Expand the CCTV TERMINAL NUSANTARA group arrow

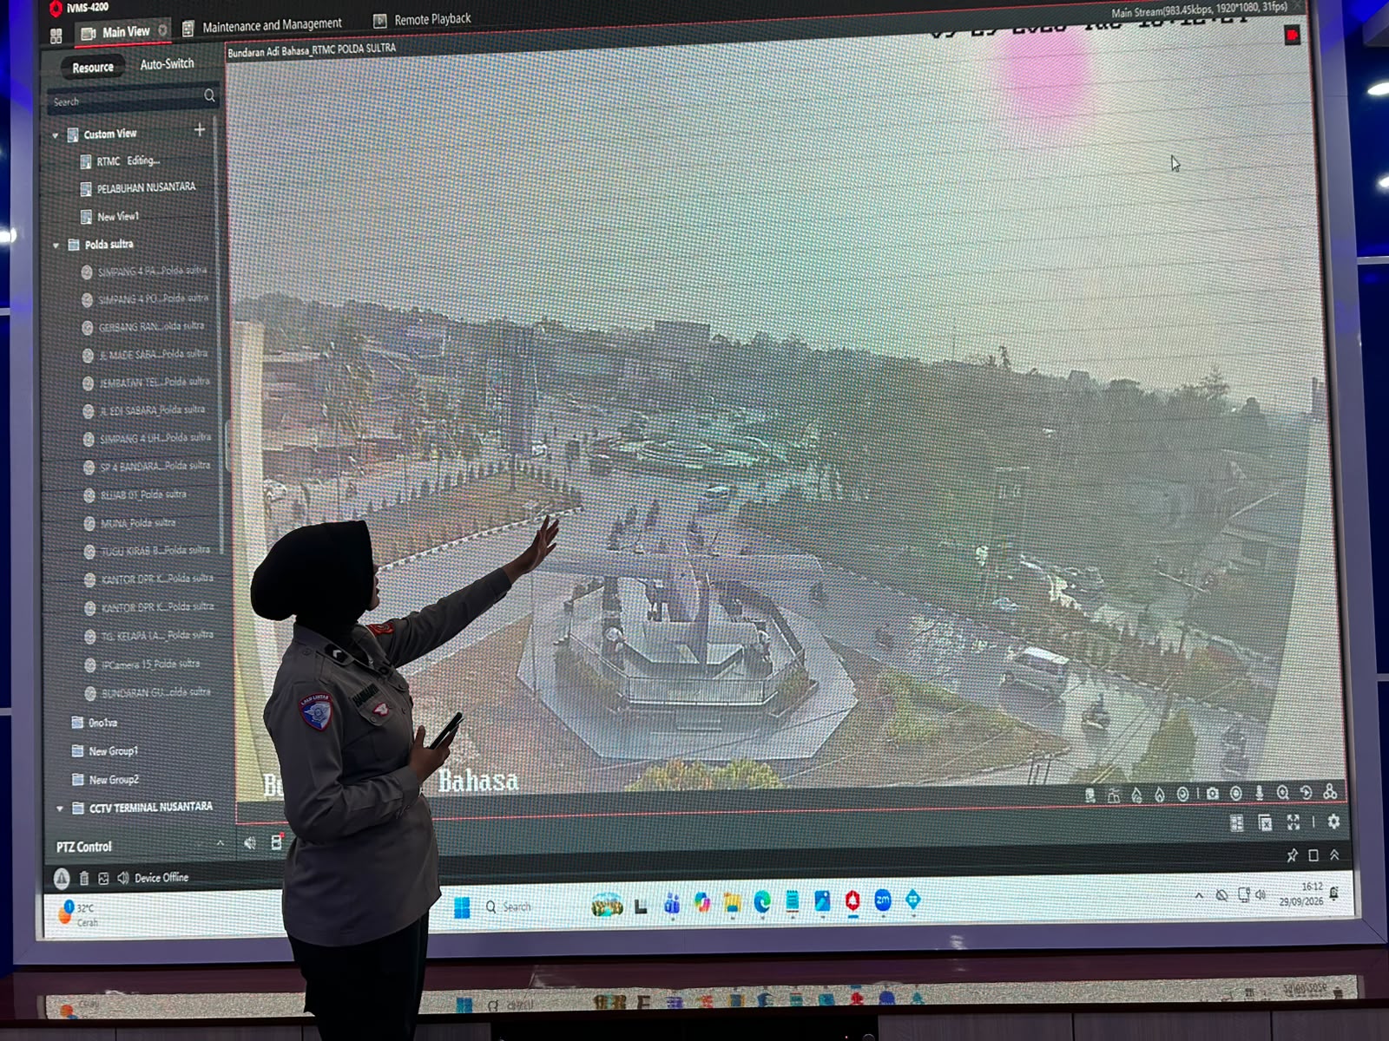[x=60, y=809]
